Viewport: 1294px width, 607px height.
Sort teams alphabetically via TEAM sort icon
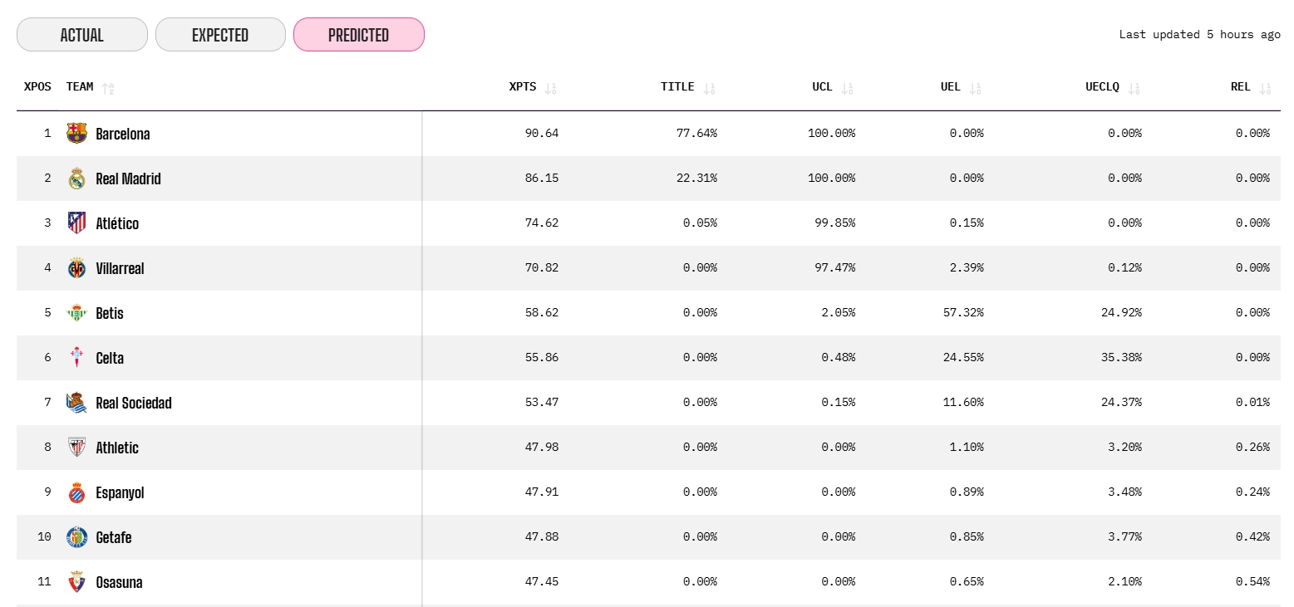108,88
